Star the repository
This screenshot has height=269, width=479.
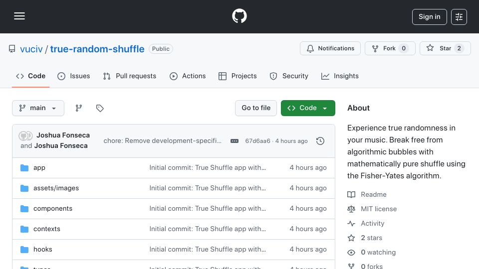(x=445, y=48)
